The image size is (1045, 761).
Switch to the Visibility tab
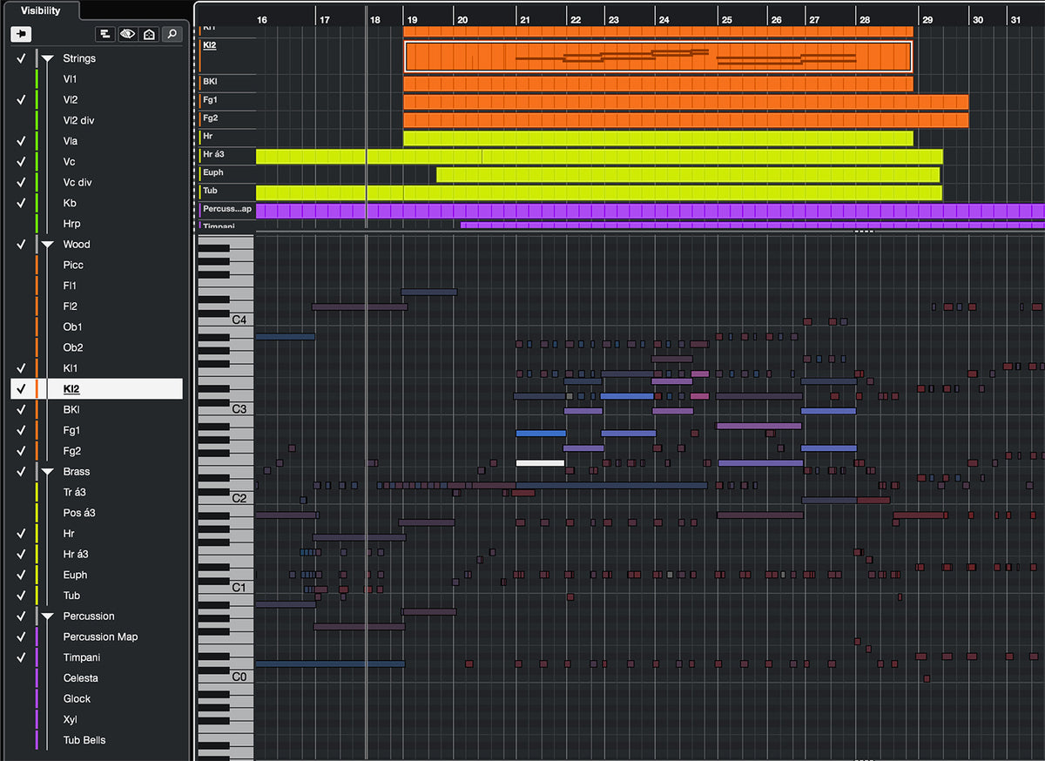point(41,10)
